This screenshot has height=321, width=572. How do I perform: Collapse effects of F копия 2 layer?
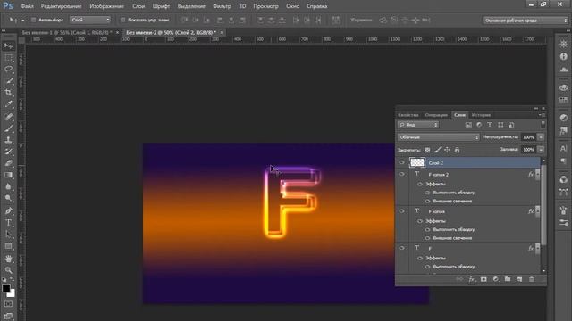click(x=537, y=175)
